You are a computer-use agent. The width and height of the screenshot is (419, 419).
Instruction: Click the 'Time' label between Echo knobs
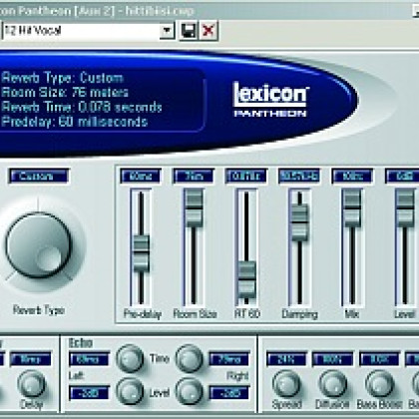[x=160, y=358]
